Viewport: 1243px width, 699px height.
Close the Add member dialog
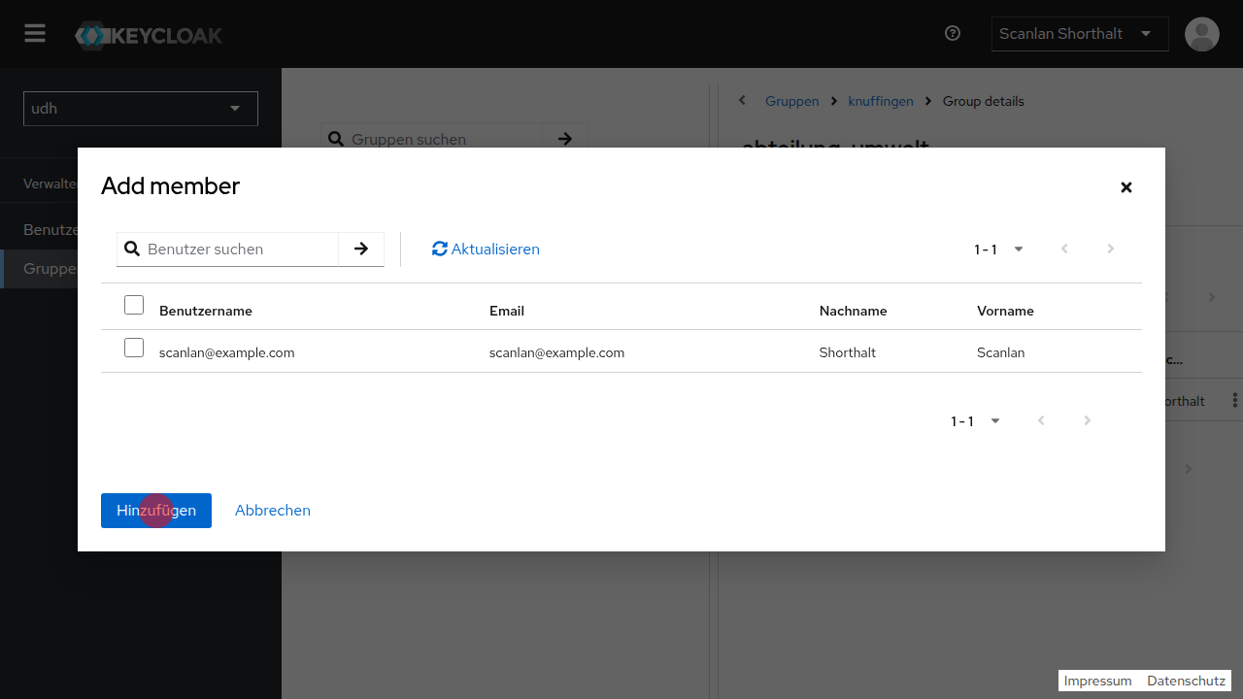[x=1125, y=187]
